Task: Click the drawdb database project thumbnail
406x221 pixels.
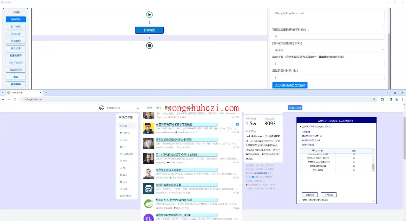Action: click(148, 189)
